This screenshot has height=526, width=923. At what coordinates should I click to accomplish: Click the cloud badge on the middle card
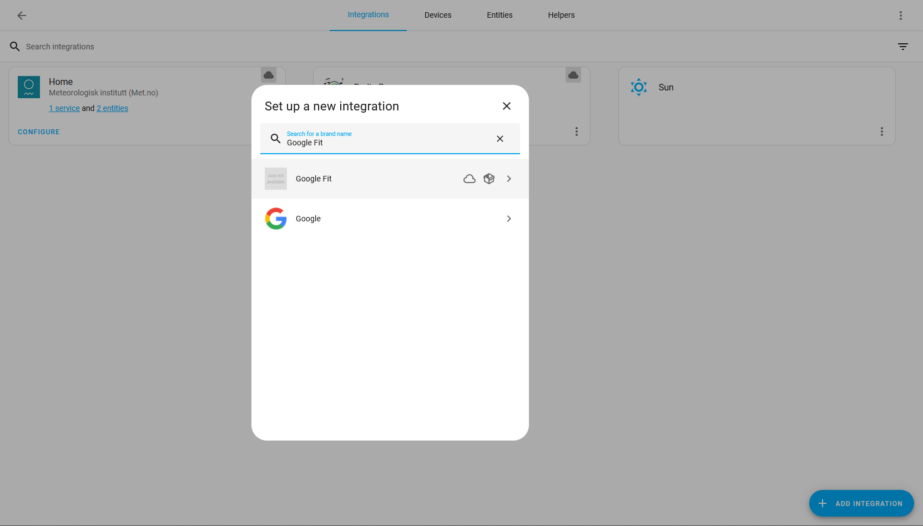pyautogui.click(x=573, y=75)
